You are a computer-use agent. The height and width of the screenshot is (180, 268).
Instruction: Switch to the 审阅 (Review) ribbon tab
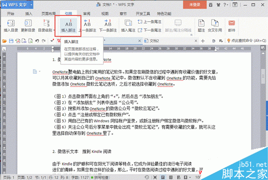pos(87,14)
